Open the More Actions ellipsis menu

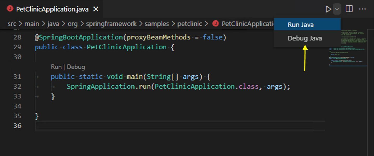click(x=363, y=9)
